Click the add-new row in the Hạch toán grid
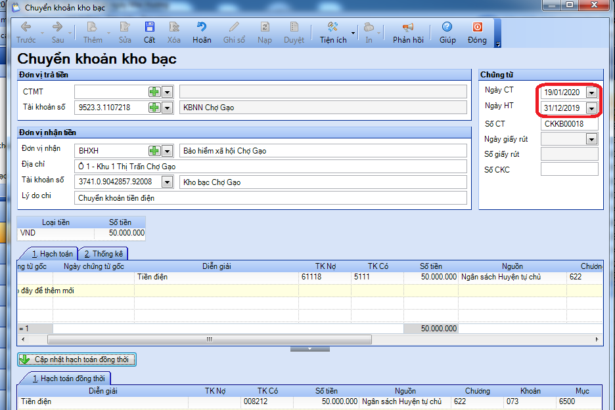This screenshot has height=410, width=615. pyautogui.click(x=310, y=291)
